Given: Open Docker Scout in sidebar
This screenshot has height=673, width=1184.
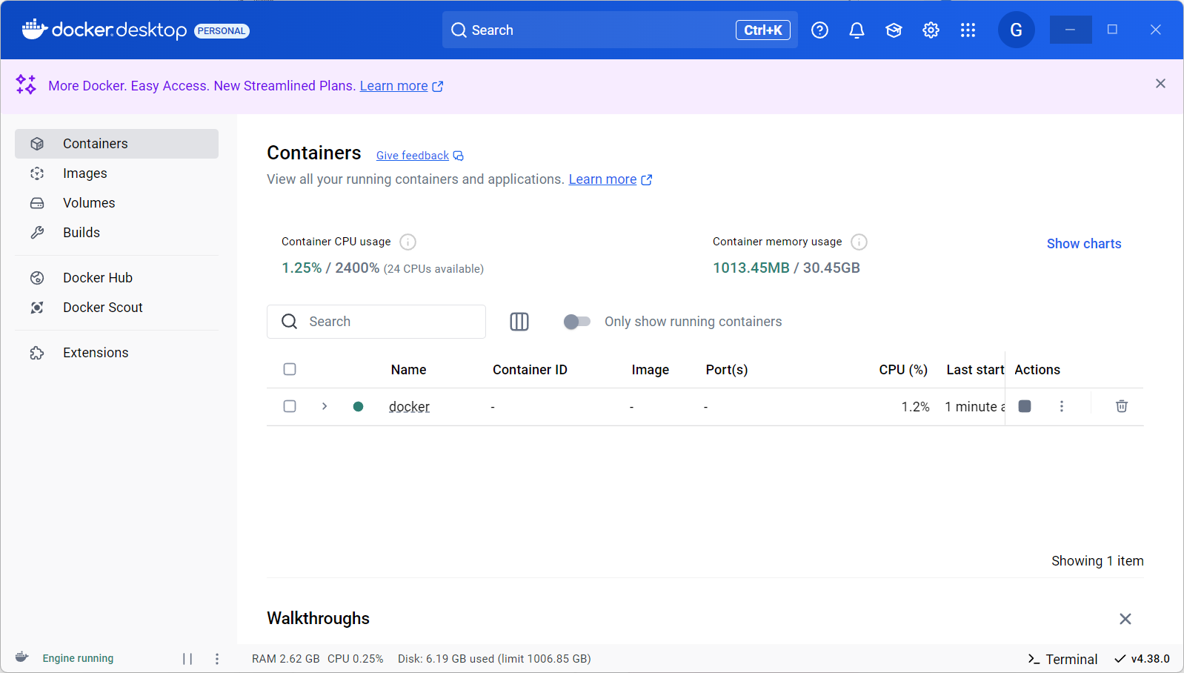Looking at the screenshot, I should click(116, 308).
